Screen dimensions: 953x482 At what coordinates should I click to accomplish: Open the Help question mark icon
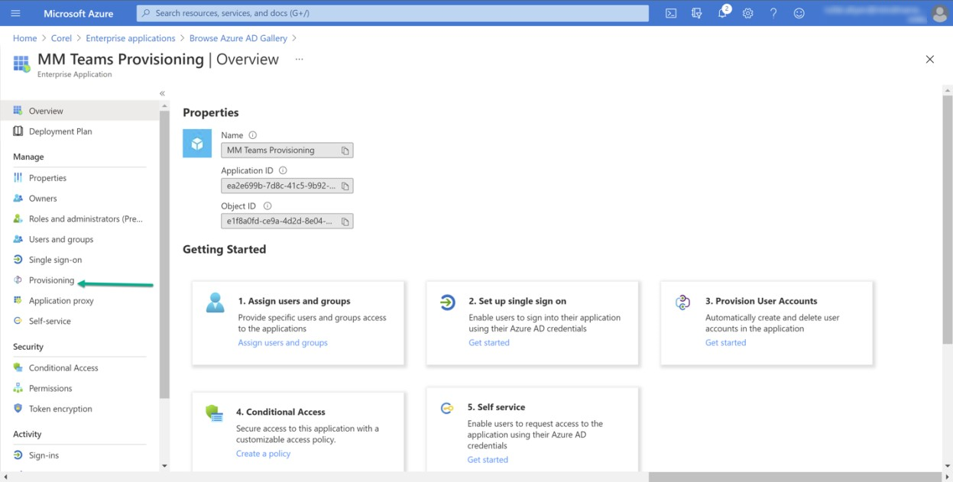coord(773,13)
